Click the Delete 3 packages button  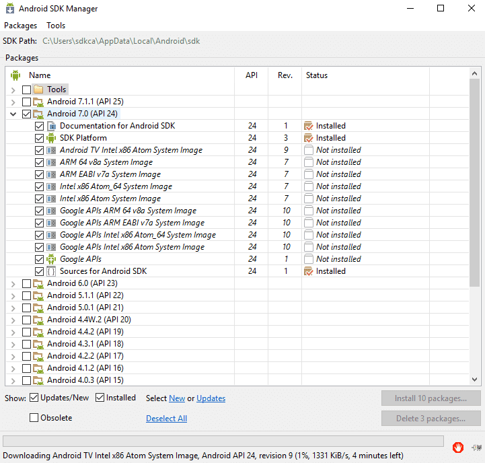(x=431, y=419)
